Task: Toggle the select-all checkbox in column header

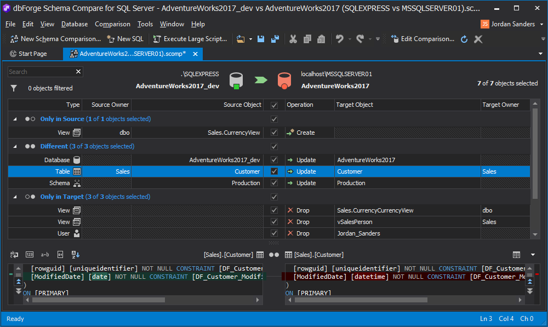Action: [x=274, y=105]
